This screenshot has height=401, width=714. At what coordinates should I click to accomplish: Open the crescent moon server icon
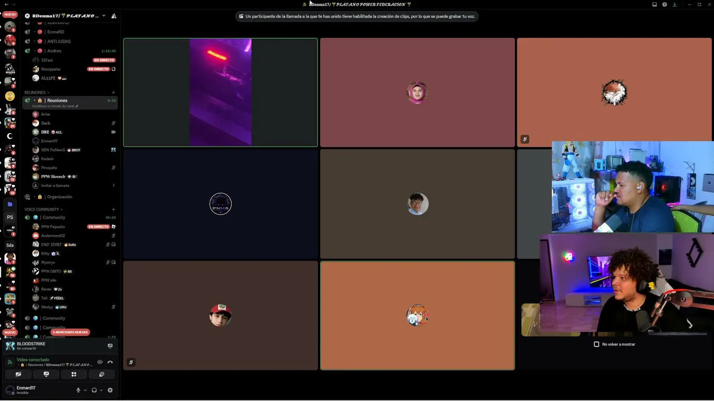click(10, 136)
